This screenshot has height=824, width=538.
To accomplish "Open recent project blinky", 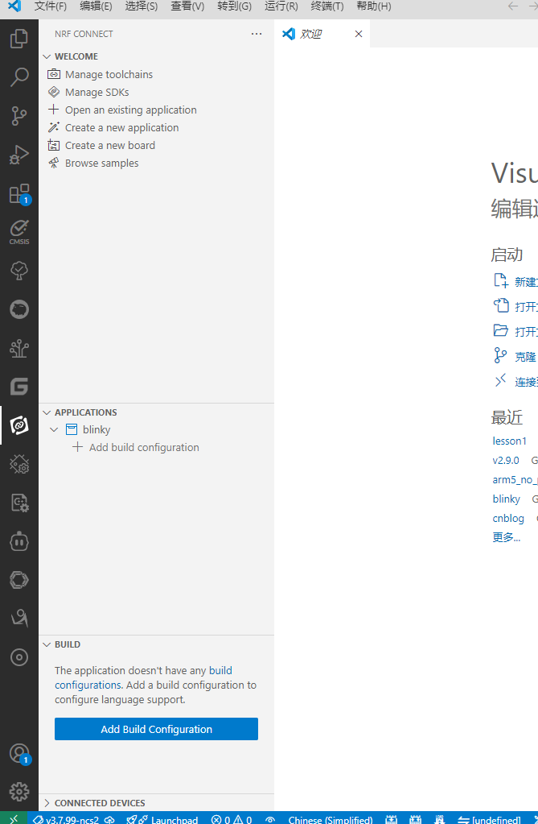I will [506, 499].
